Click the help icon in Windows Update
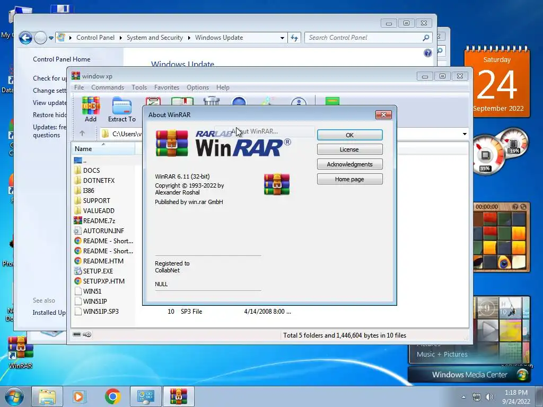This screenshot has height=407, width=543. [428, 53]
